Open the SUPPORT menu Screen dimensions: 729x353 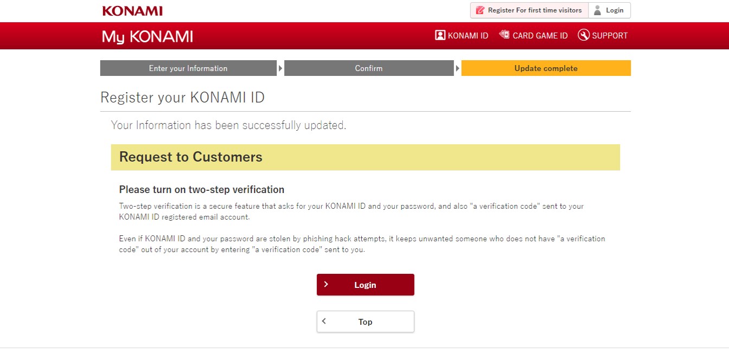point(603,35)
